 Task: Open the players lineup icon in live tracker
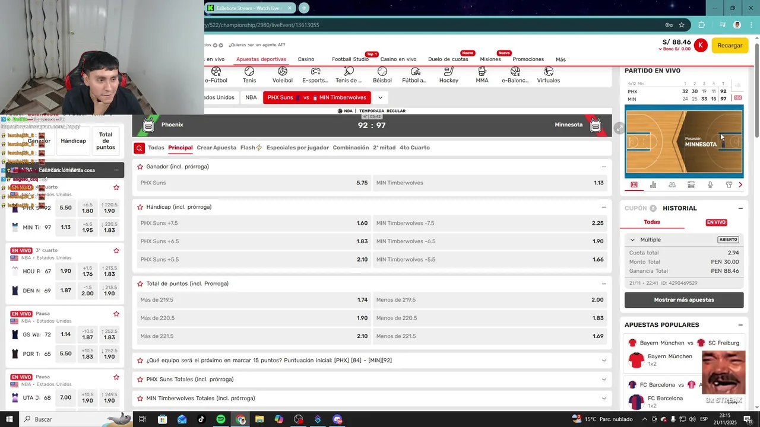point(672,185)
